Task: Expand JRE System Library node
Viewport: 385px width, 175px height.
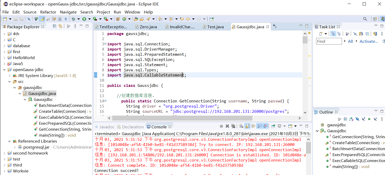Action: [x=10, y=76]
